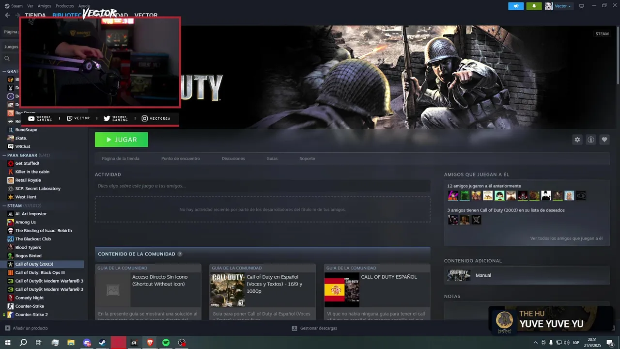Click the Gestionar descargas download icon

pyautogui.click(x=294, y=328)
